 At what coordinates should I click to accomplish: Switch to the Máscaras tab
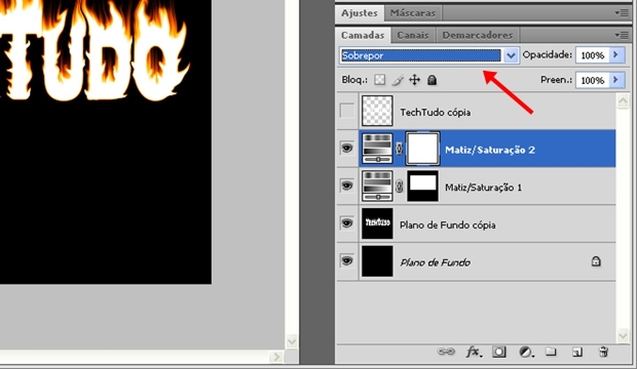[413, 13]
